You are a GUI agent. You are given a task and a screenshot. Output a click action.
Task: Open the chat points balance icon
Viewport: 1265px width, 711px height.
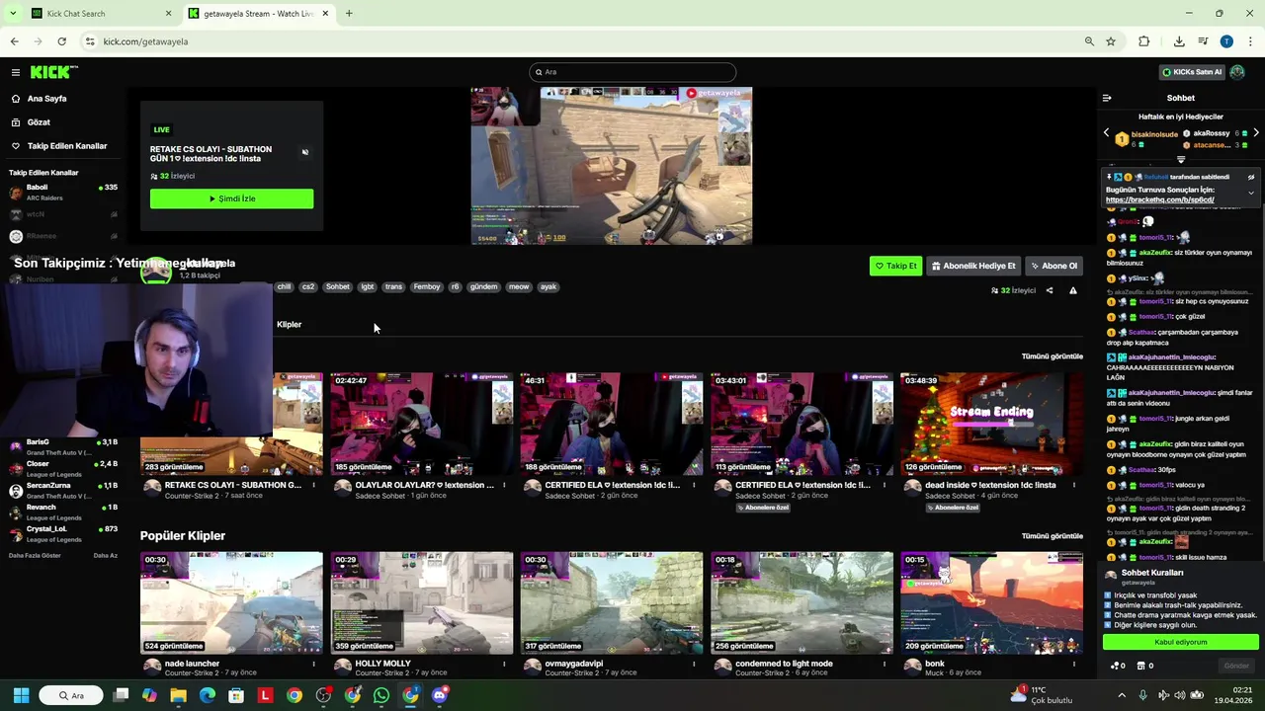1116,666
